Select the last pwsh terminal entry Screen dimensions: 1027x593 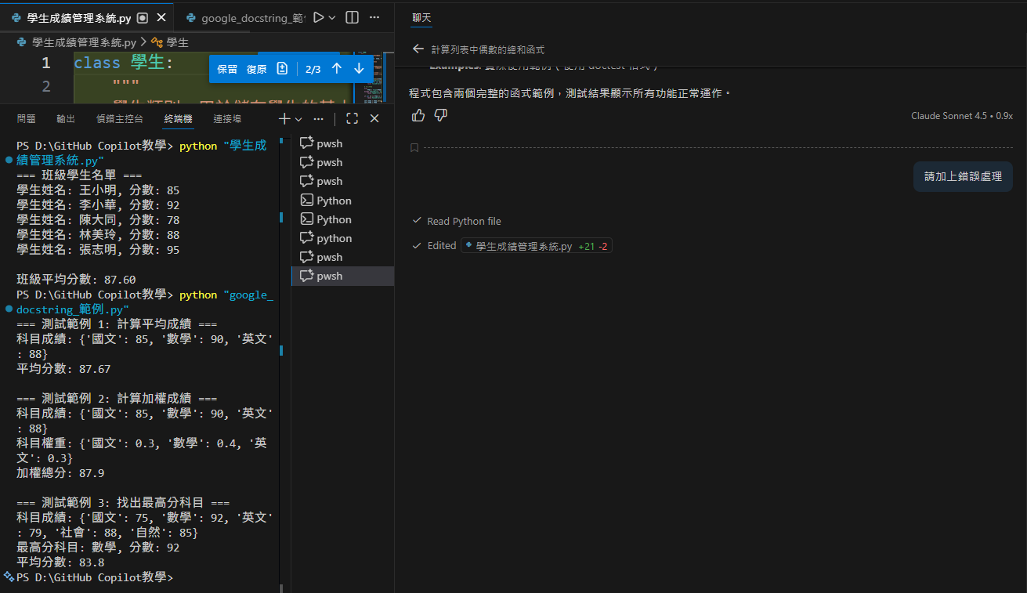tap(329, 276)
